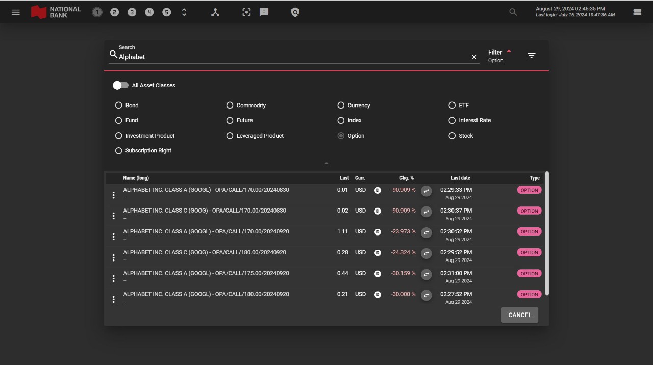
Task: Sort by Last date column header
Action: coord(460,178)
